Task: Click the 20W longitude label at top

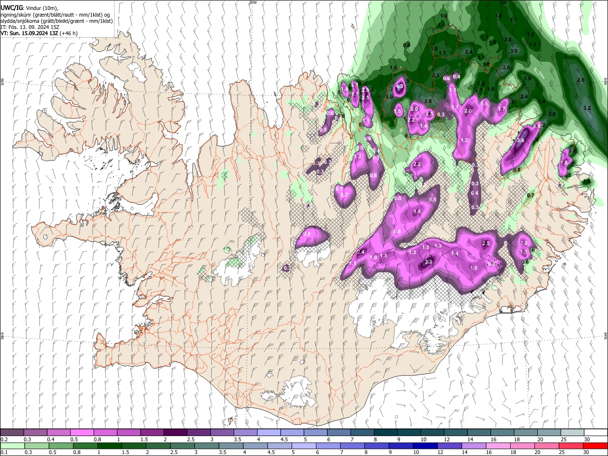Action: (x=253, y=2)
